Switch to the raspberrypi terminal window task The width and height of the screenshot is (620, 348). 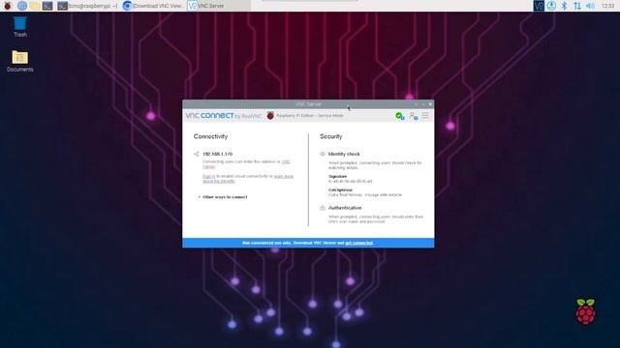click(x=87, y=6)
